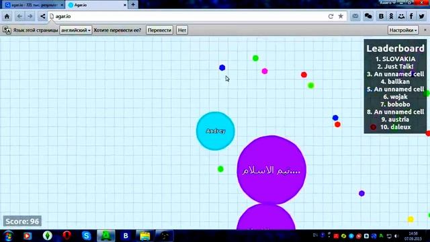Image resolution: width=430 pixels, height=242 pixels.
Task: Open the media player taskbar icon
Action: [28, 236]
